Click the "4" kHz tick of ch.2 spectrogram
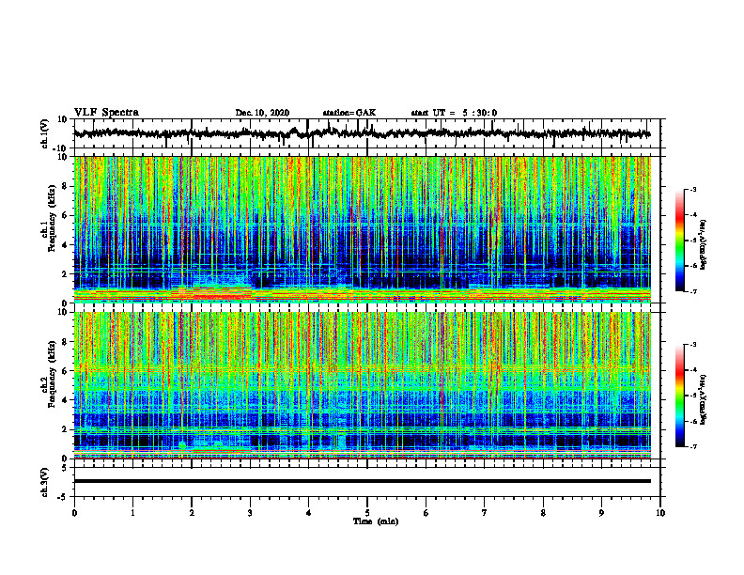 [67, 400]
